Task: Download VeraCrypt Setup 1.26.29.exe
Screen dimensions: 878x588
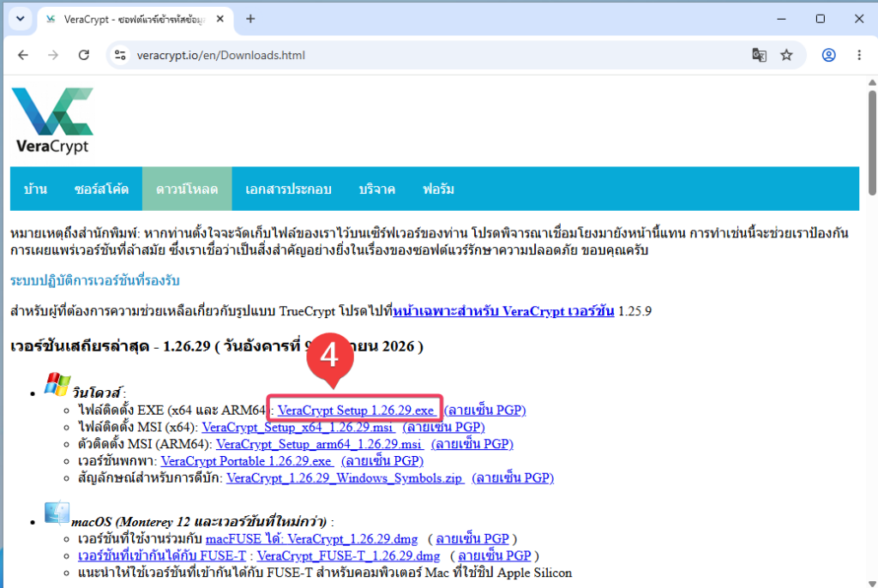Action: (x=356, y=411)
